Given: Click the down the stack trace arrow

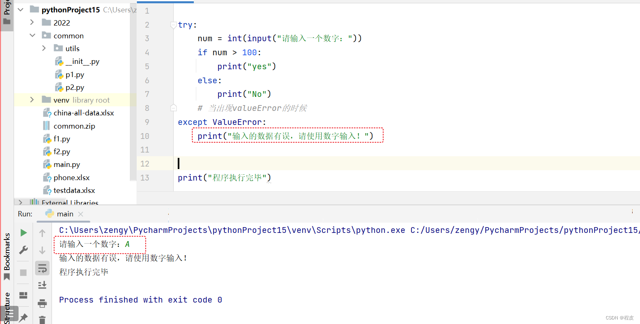Looking at the screenshot, I should click(42, 250).
